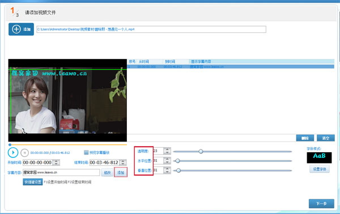Open the 设置字体 font settings
The height and width of the screenshot is (214, 340).
[x=320, y=169]
